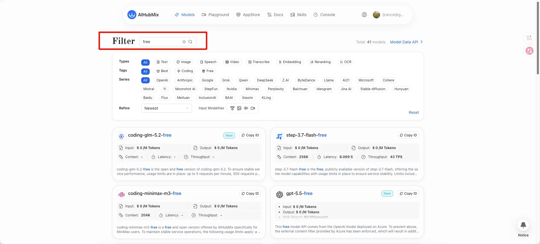Viewport: 540px width, 244px height.
Task: Filter series by Stable diffusion
Action: [x=373, y=89]
